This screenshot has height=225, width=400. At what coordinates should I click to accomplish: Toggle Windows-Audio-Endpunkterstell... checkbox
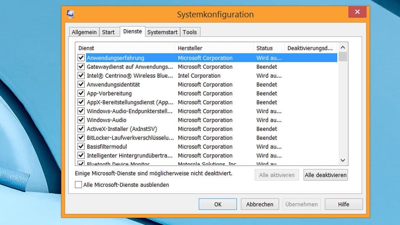pyautogui.click(x=81, y=111)
